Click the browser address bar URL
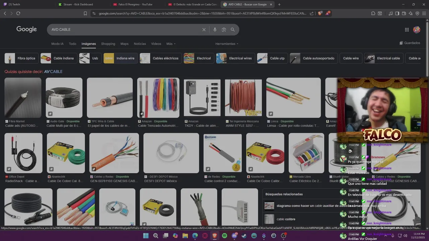The height and width of the screenshot is (241, 429). click(202, 13)
